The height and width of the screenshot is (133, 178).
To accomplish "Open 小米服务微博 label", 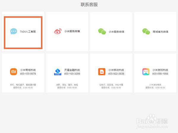I will click(72, 31).
